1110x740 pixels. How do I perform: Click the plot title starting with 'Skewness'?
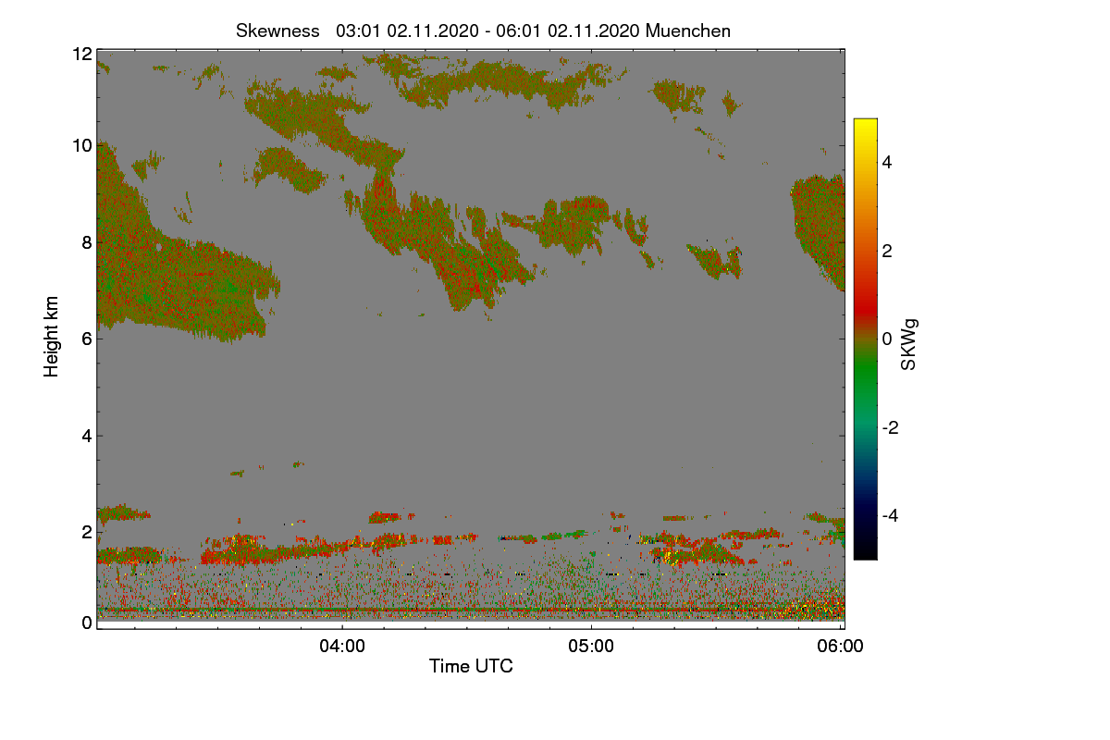click(483, 31)
